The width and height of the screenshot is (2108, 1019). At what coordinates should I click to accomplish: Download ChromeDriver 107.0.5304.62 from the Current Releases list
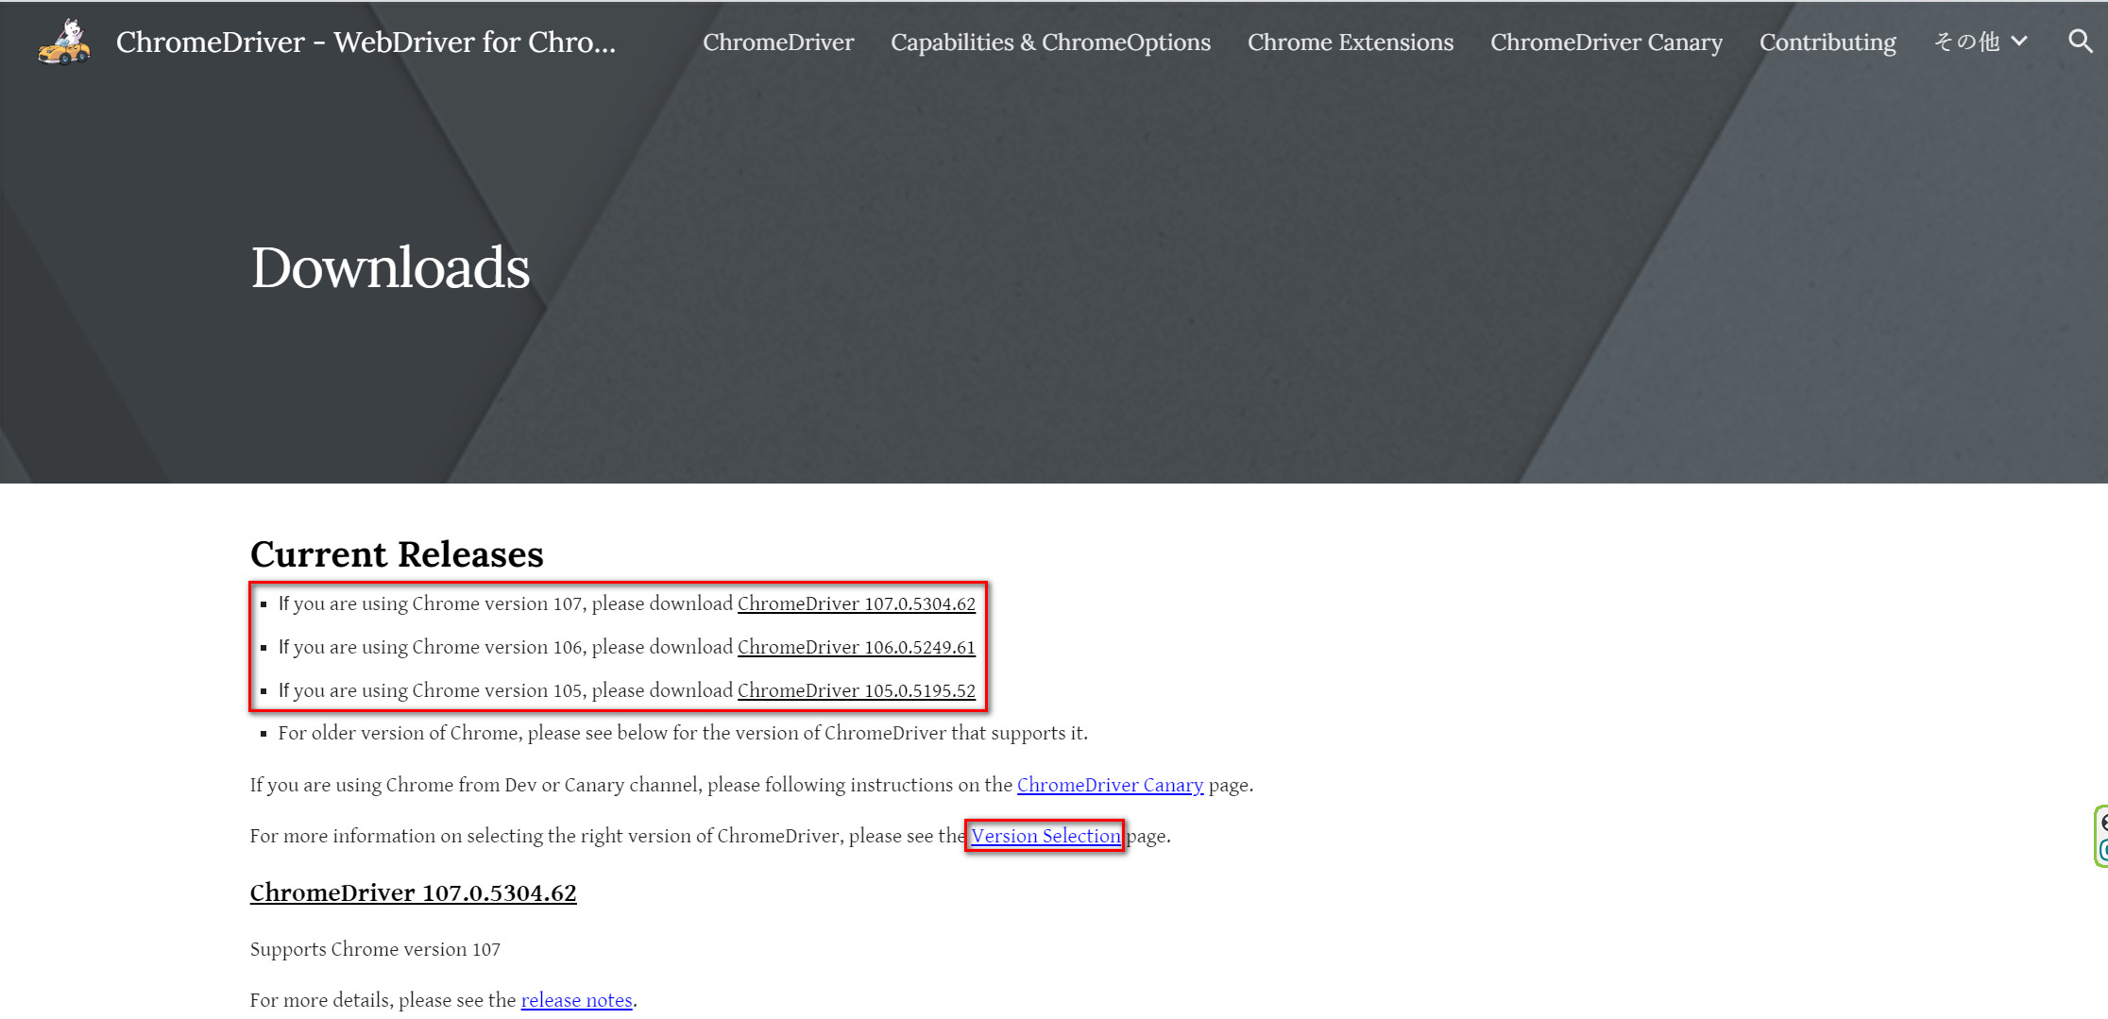point(856,603)
